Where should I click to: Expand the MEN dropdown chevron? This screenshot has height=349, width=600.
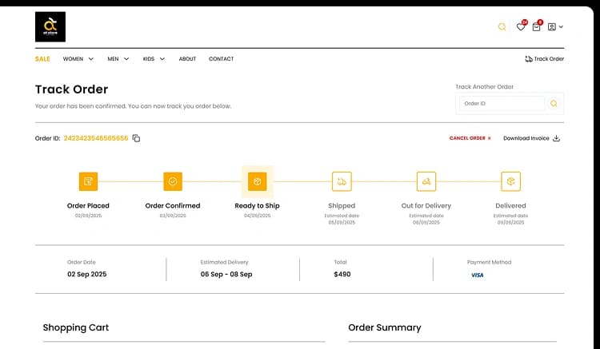(126, 59)
